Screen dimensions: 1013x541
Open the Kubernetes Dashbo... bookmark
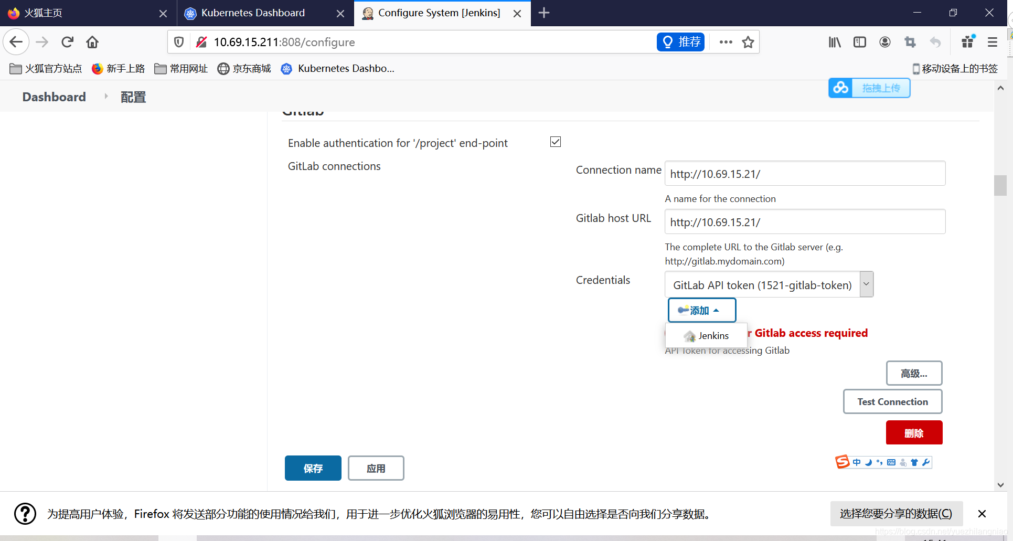[x=338, y=69]
